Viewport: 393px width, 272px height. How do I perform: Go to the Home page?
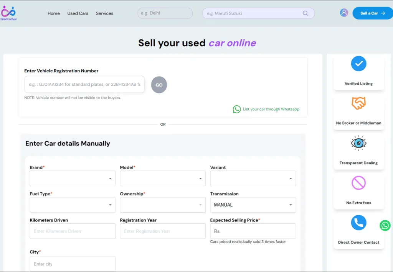click(x=54, y=13)
